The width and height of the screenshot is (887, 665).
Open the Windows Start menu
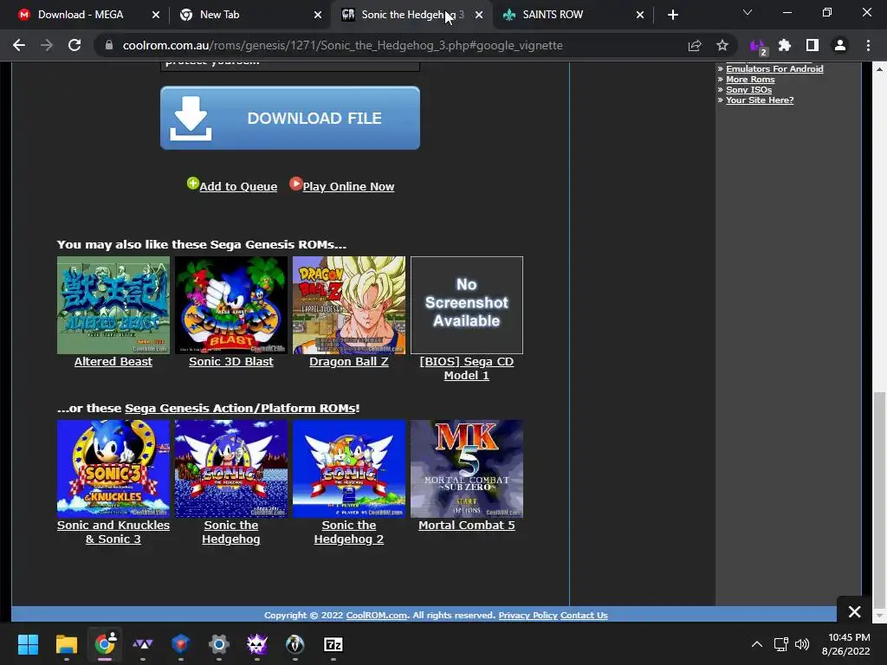click(28, 644)
